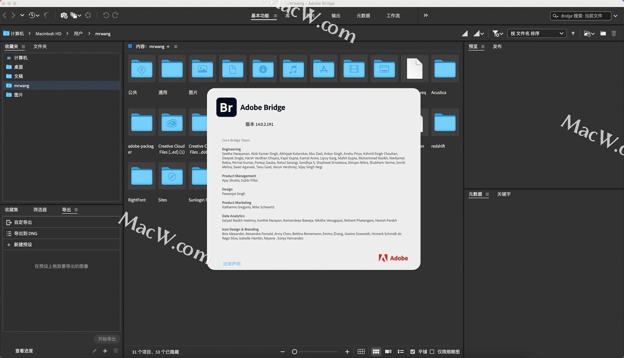Open in Camera Raw aperture icon
The width and height of the screenshot is (624, 358).
[88, 15]
